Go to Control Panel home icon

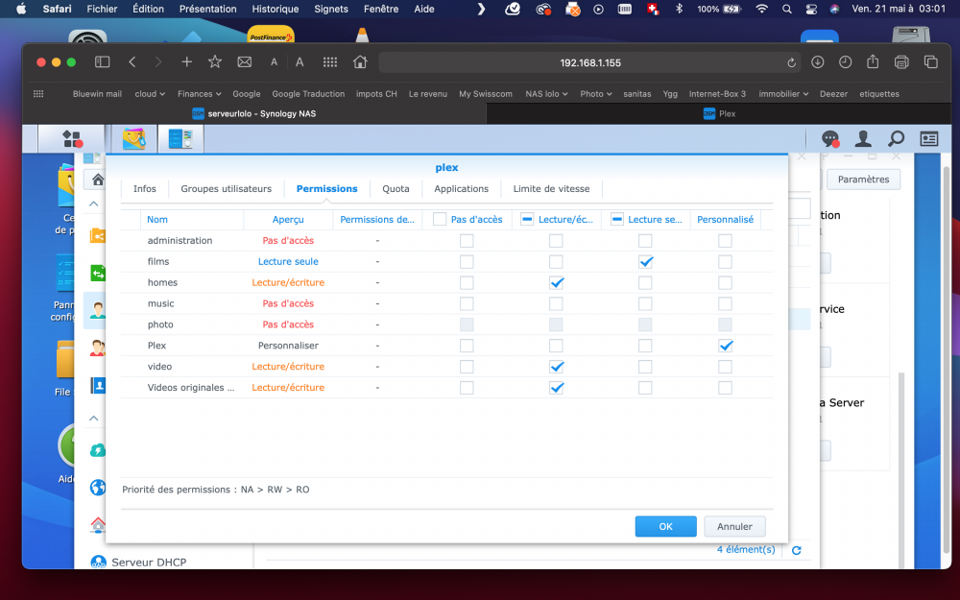[x=97, y=180]
